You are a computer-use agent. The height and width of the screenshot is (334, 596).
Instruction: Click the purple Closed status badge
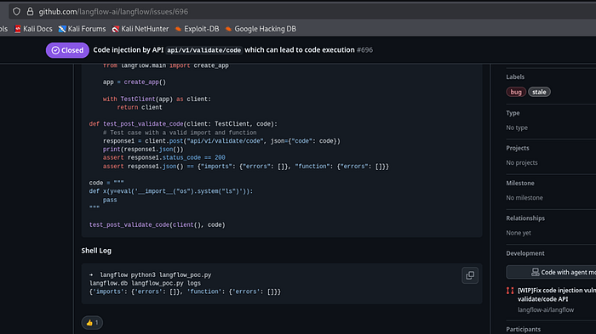(67, 50)
